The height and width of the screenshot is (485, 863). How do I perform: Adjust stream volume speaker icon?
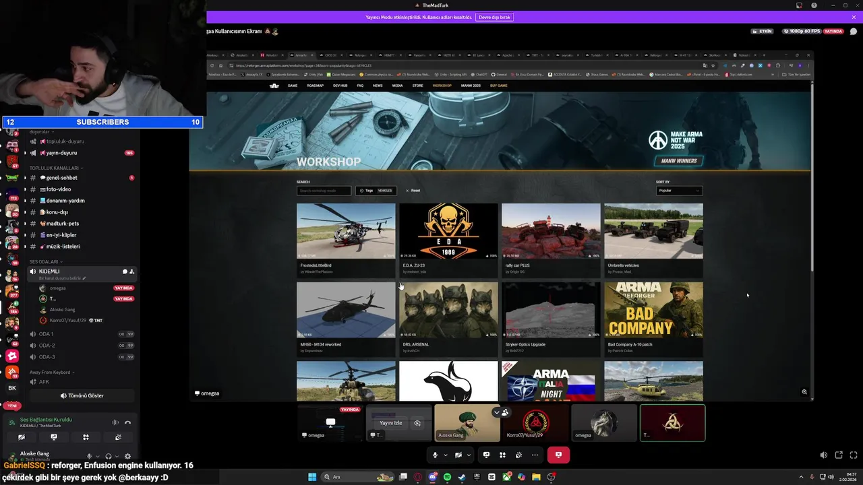tap(823, 455)
